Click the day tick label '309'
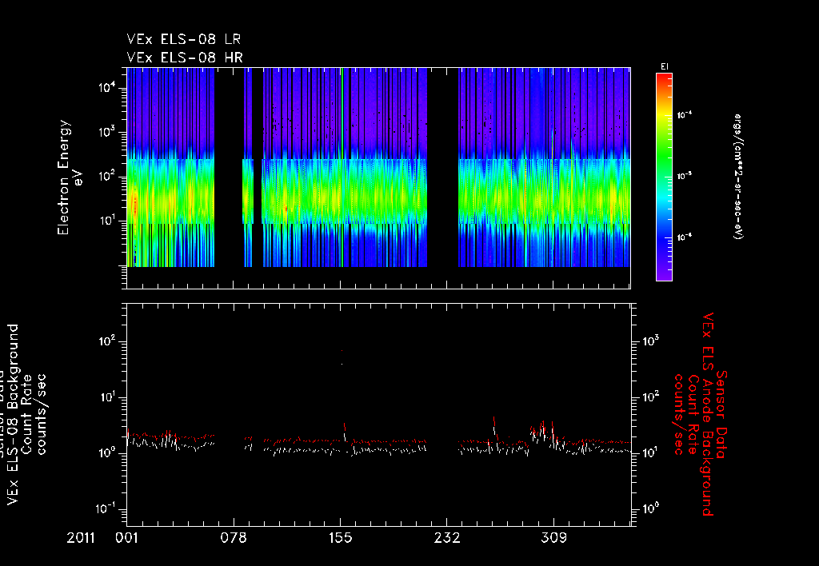The height and width of the screenshot is (566, 819). pyautogui.click(x=553, y=538)
